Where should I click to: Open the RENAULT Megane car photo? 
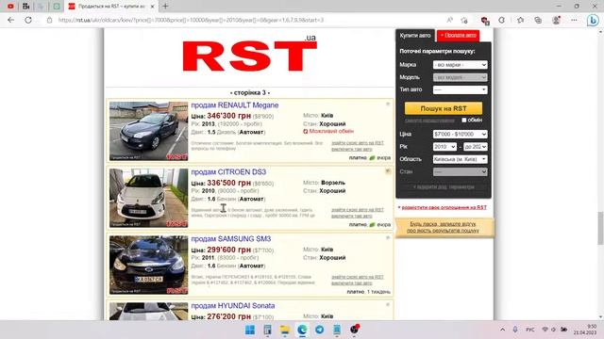[149, 131]
